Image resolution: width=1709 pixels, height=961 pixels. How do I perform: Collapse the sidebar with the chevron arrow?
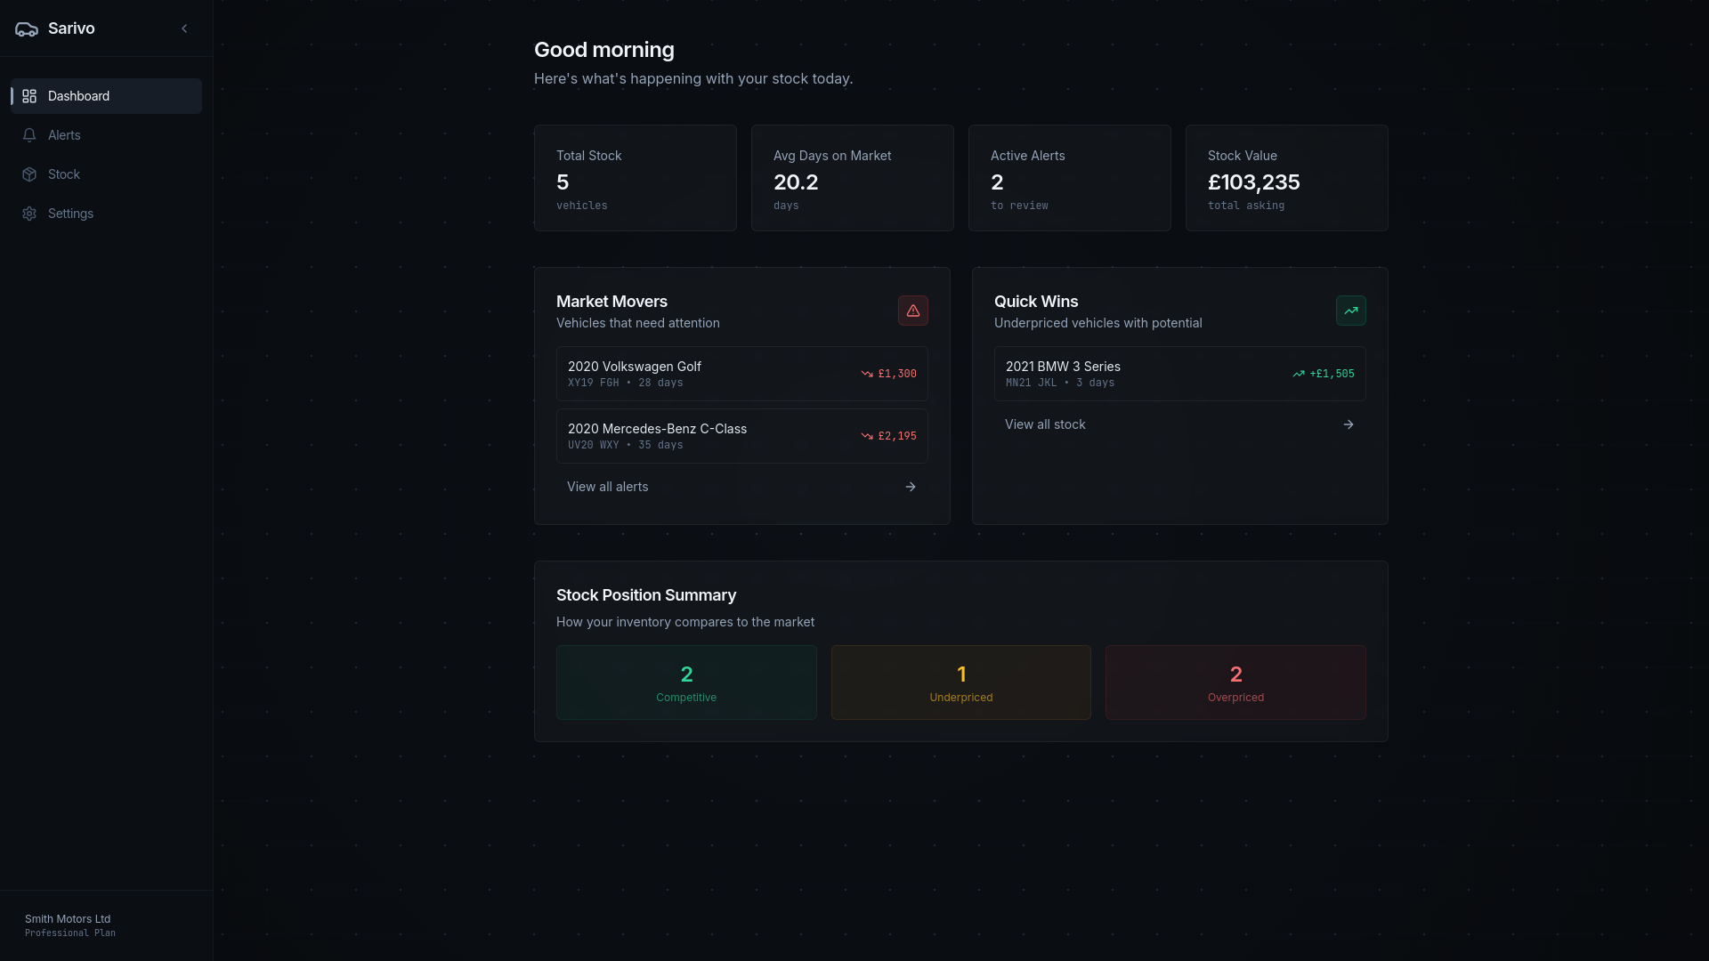click(184, 28)
